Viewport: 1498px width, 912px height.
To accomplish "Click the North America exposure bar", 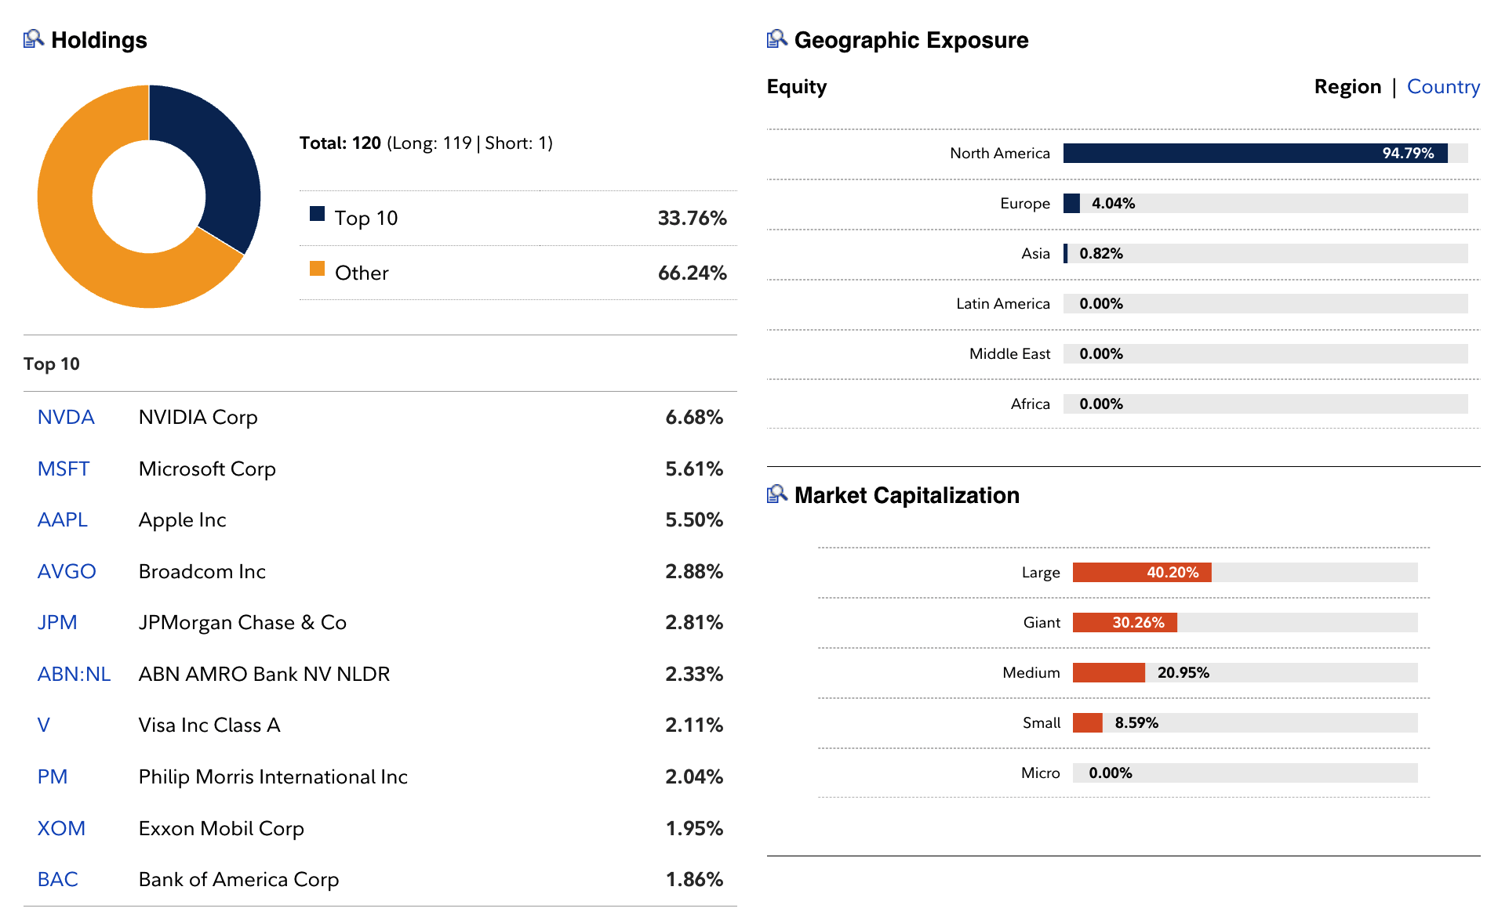I will (1255, 153).
